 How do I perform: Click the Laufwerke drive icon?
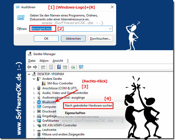click(x=39, y=130)
